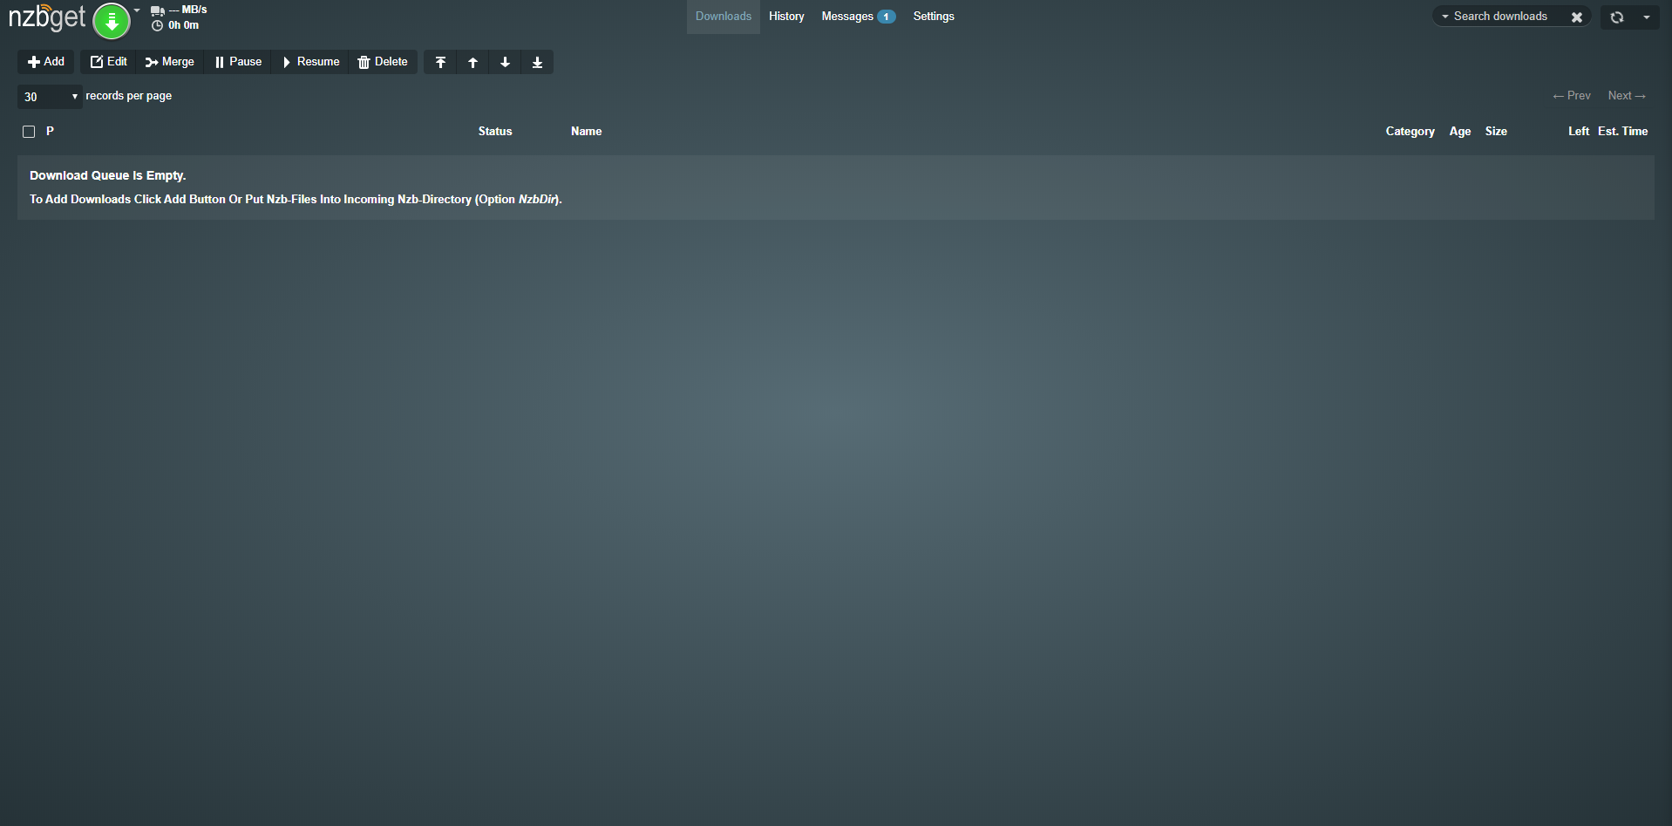Expand the dropdown arrow beside the refresh button

pos(1647,17)
